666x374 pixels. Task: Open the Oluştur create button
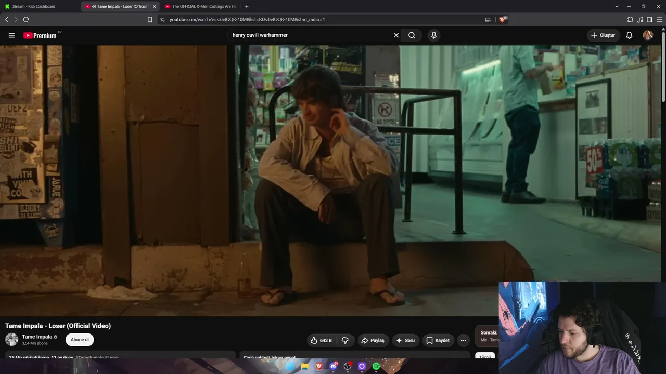pyautogui.click(x=603, y=35)
